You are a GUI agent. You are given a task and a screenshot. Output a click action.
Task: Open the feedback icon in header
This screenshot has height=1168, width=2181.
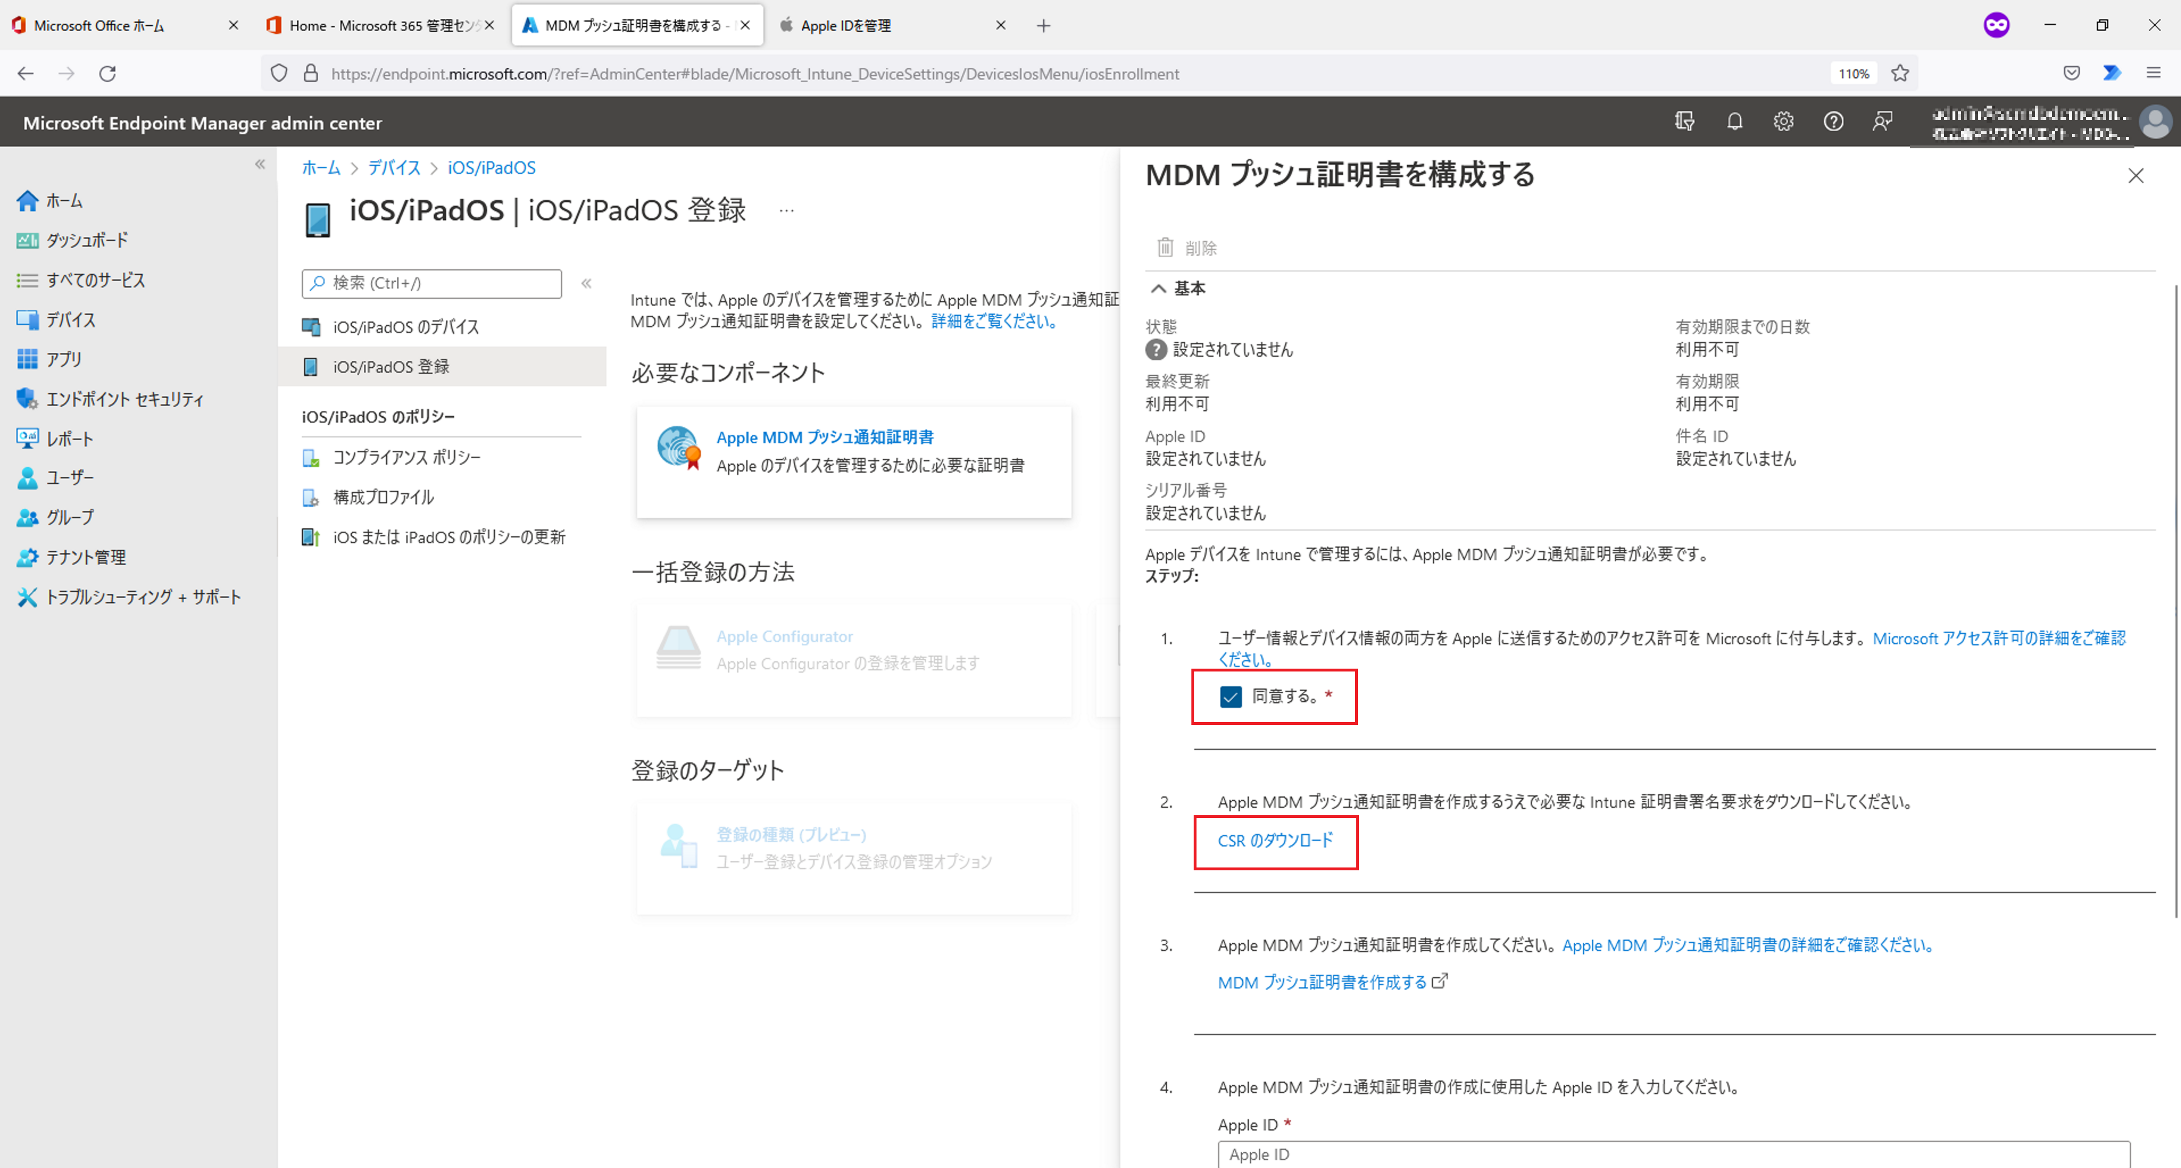pos(1882,122)
